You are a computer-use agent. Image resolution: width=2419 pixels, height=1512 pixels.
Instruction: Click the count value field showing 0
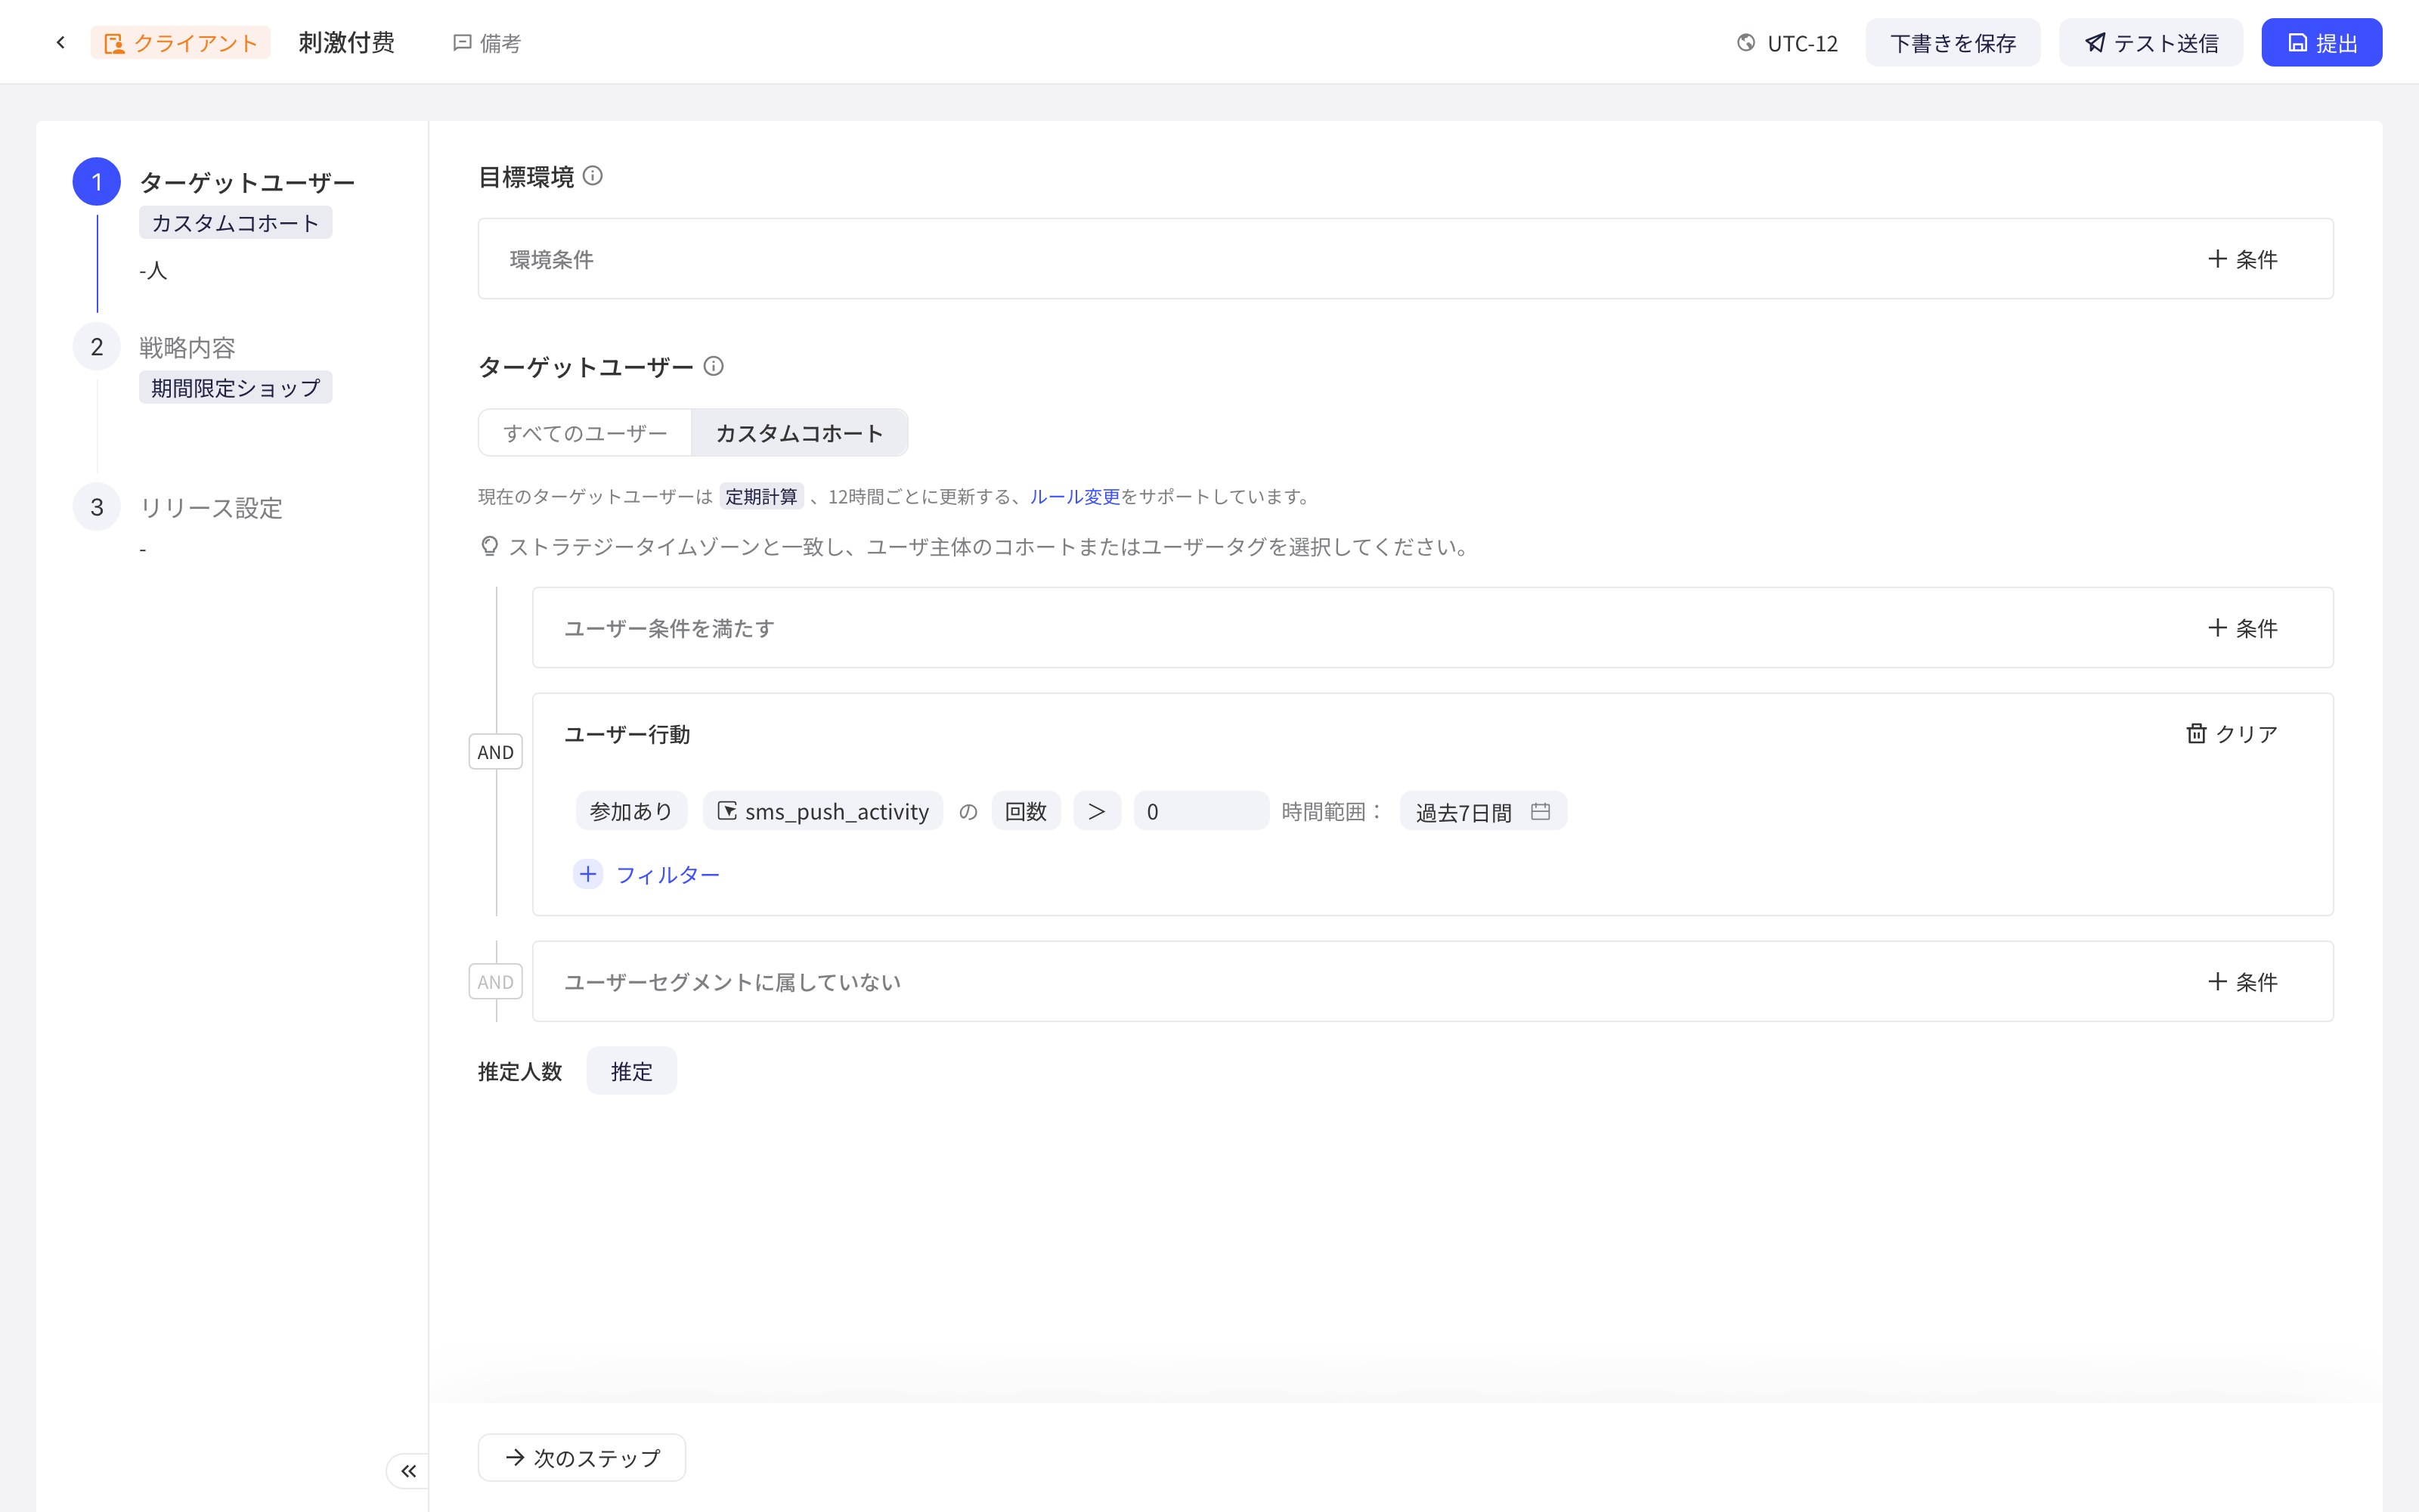(1200, 811)
